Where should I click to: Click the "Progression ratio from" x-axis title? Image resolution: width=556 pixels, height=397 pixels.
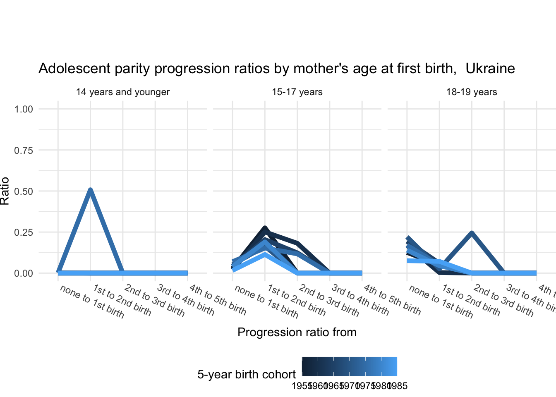point(297,332)
